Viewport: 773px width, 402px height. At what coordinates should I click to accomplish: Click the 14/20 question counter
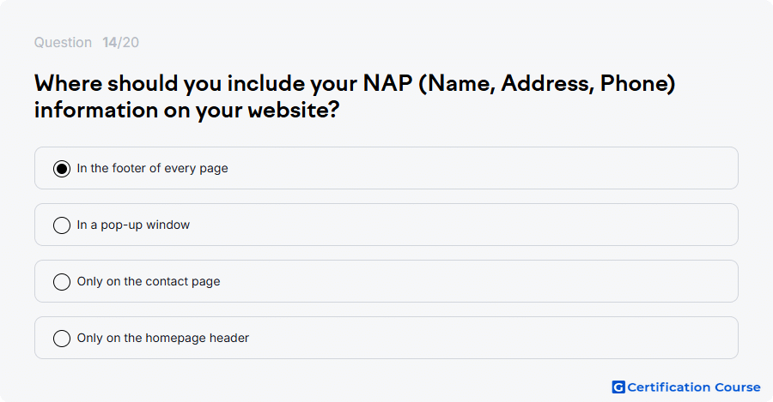point(121,42)
